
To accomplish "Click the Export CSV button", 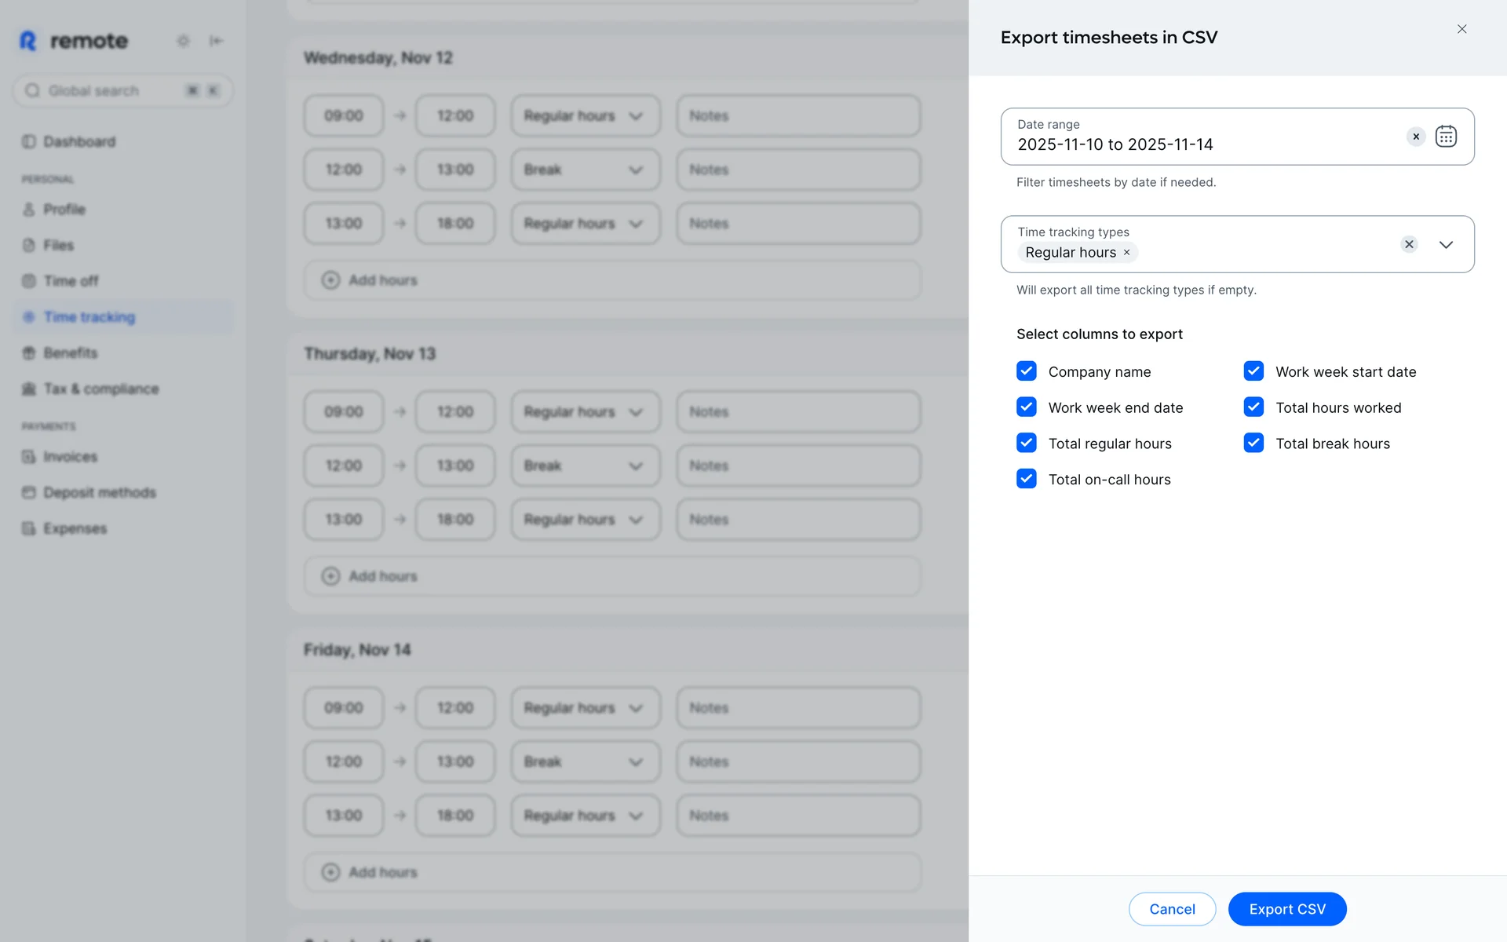I will 1287,909.
